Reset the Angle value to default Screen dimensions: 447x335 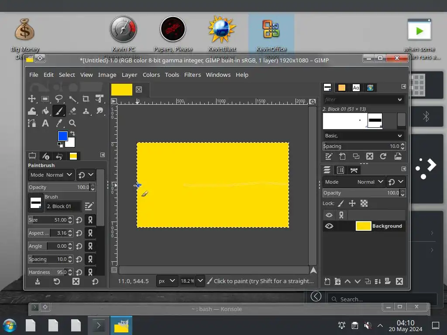pyautogui.click(x=79, y=246)
